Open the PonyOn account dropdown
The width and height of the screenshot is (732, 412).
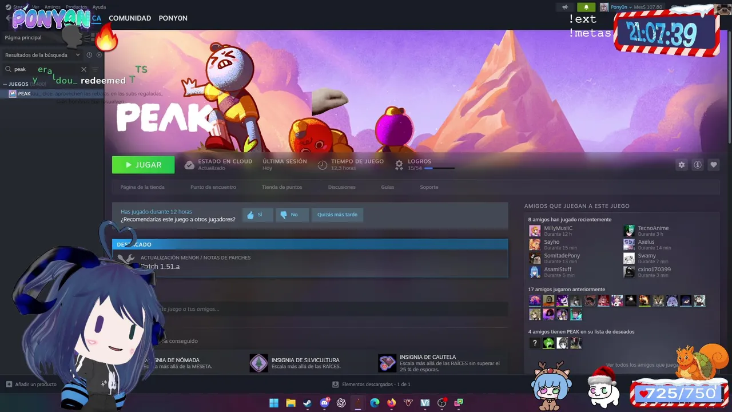tap(620, 7)
